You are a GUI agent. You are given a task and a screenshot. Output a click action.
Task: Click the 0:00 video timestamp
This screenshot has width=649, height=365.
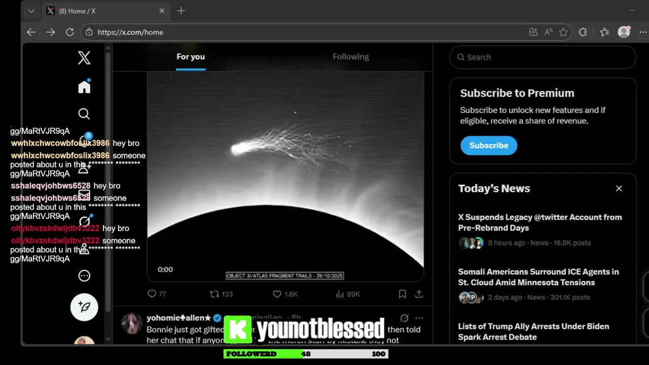[165, 270]
